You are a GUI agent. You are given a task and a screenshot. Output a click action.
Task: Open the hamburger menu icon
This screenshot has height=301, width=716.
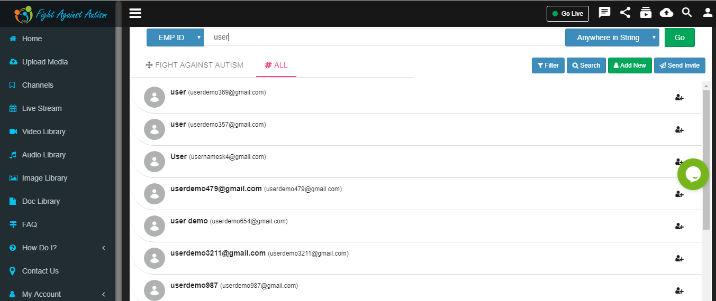pyautogui.click(x=135, y=13)
